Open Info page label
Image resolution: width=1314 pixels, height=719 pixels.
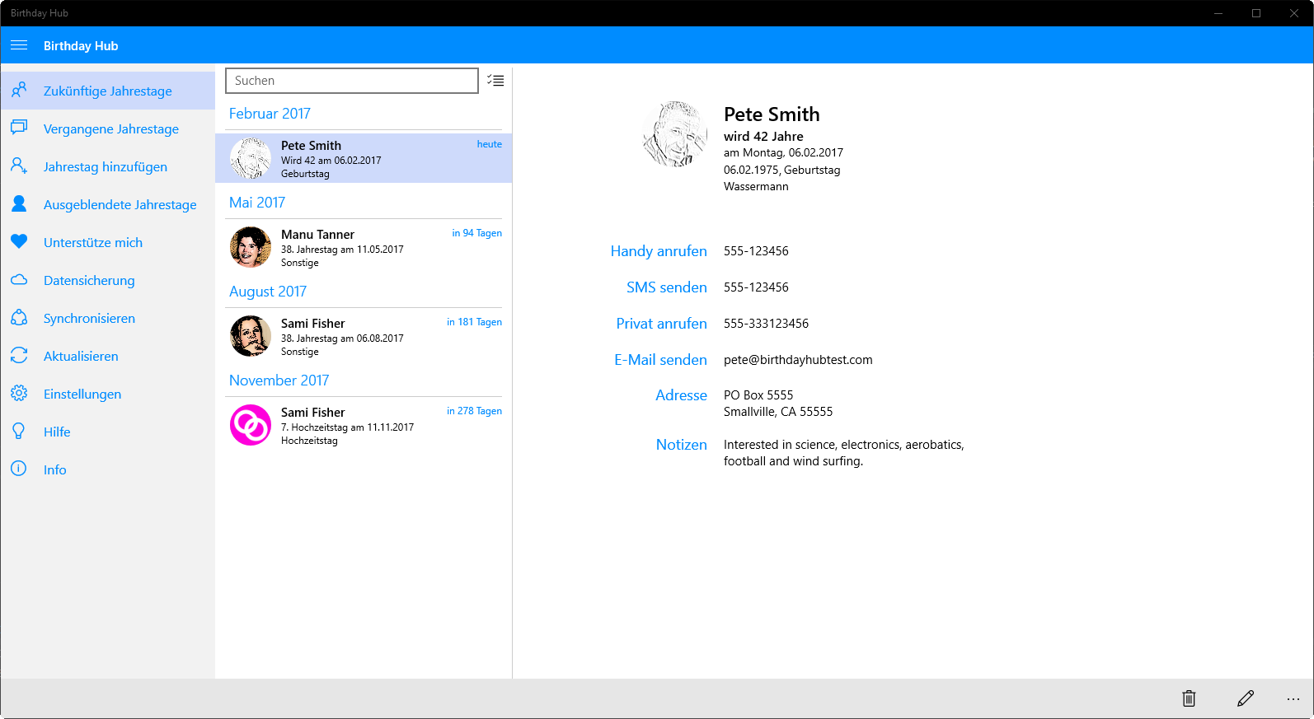point(55,469)
